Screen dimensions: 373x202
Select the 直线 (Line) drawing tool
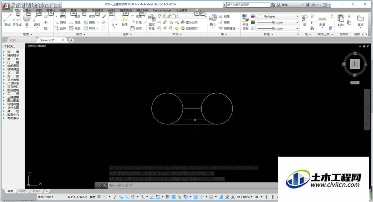pyautogui.click(x=7, y=20)
